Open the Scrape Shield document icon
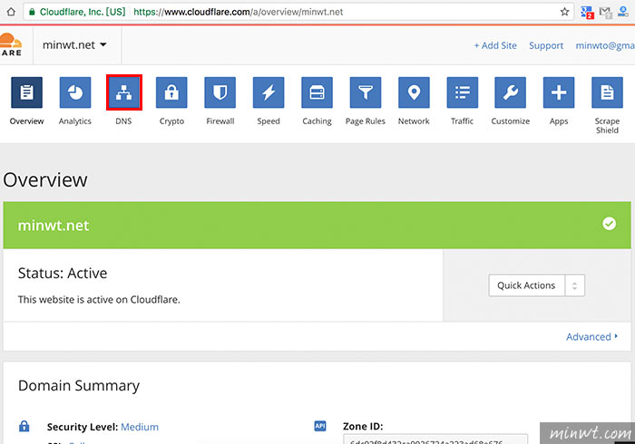 (607, 92)
